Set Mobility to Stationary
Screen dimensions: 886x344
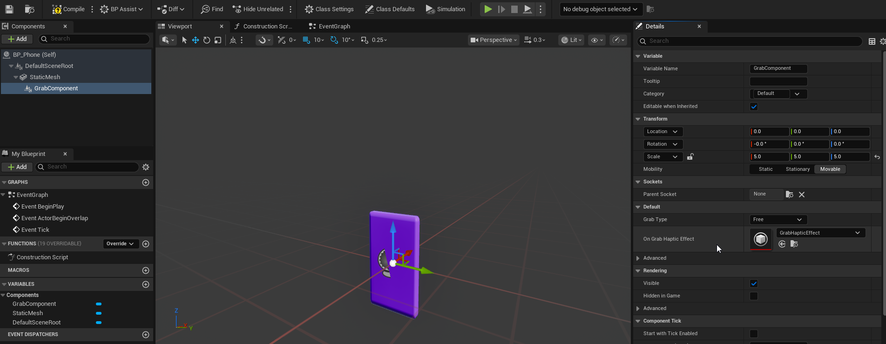[x=798, y=169]
